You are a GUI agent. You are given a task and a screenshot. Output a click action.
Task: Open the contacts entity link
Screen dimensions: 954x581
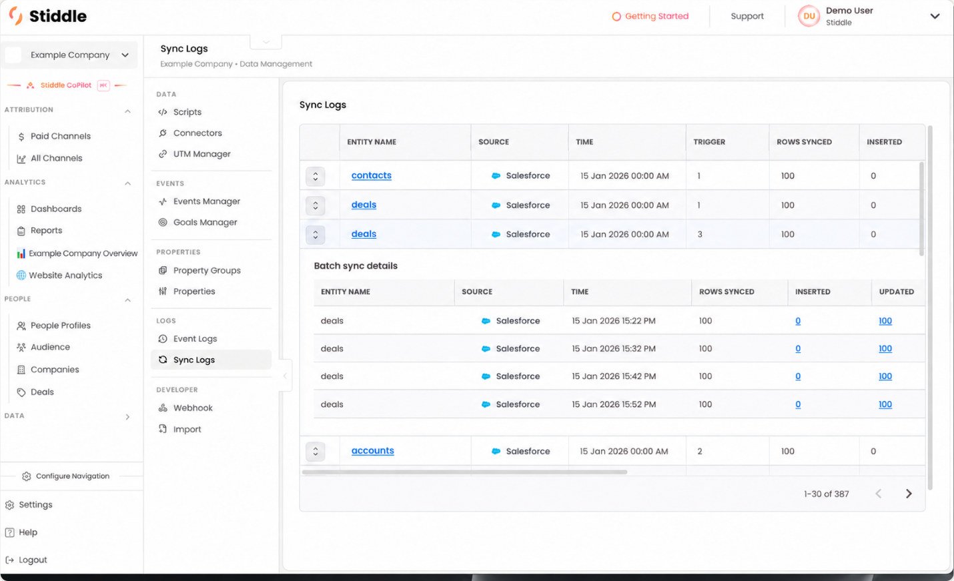click(x=372, y=175)
